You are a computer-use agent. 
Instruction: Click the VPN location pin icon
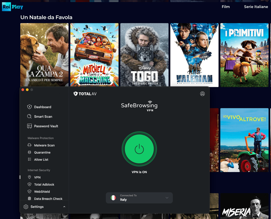30,177
